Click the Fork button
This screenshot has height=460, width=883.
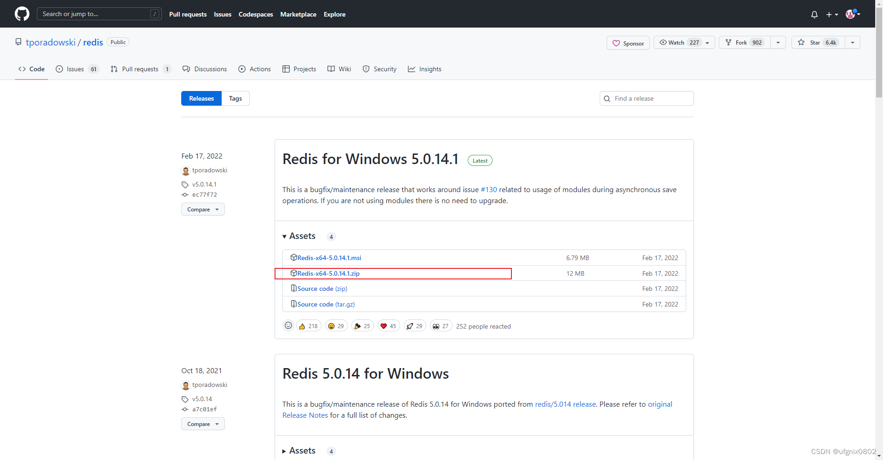click(745, 42)
